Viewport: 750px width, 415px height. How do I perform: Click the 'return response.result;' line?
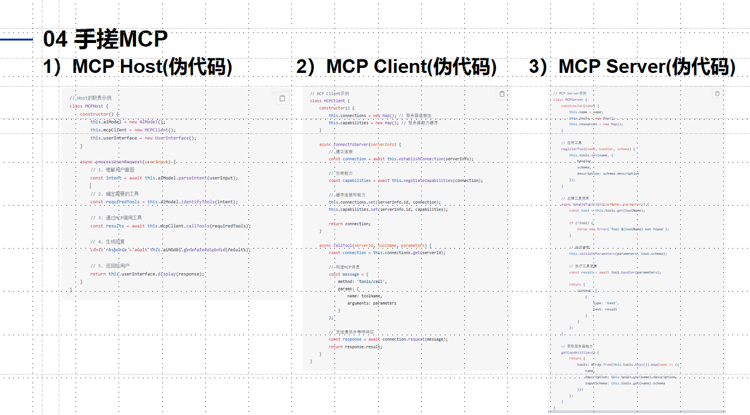(x=355, y=346)
